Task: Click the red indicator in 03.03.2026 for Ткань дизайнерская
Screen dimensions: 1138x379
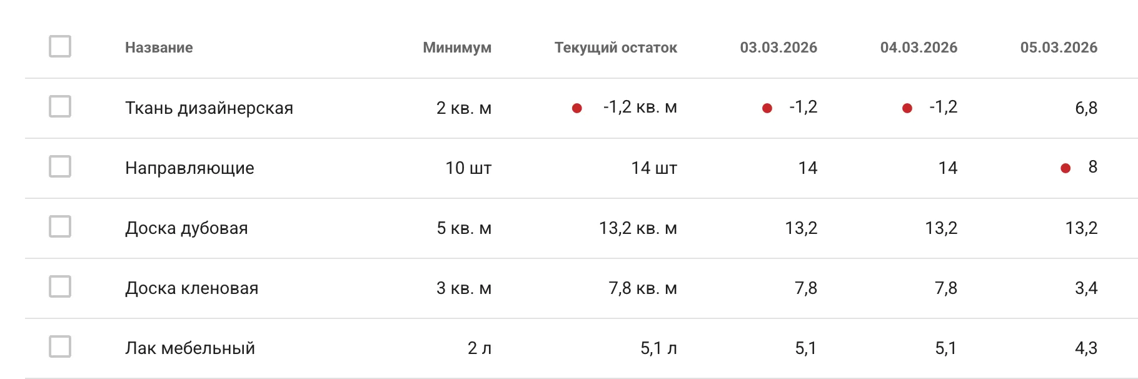Action: [x=767, y=108]
